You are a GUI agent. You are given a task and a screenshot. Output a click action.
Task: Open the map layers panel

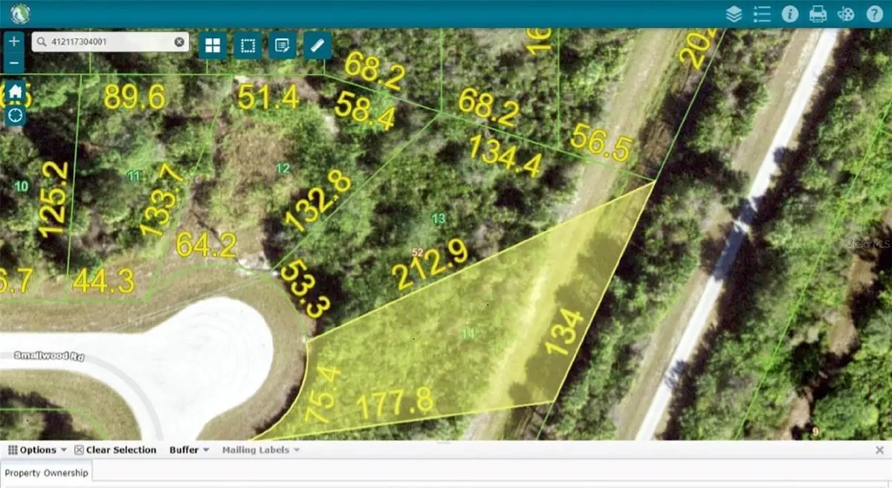(x=734, y=14)
